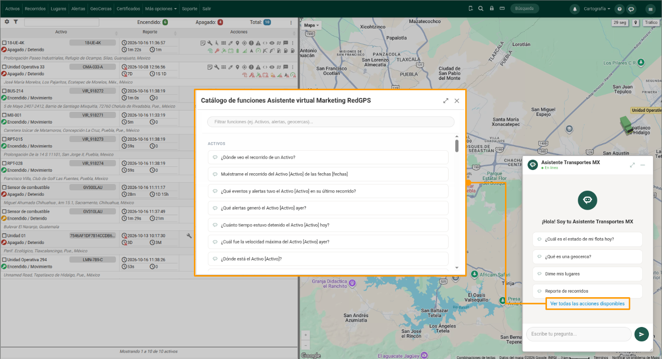Choose ¿Dónde está el Activo [Activo]? function
This screenshot has width=662, height=359.
[328, 259]
